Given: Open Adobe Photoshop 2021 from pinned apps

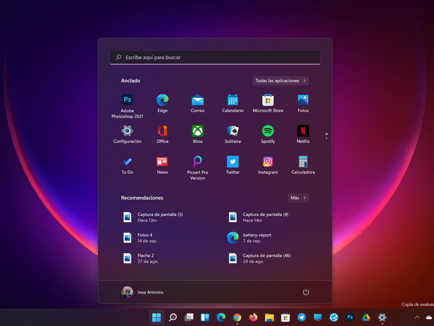Looking at the screenshot, I should [127, 100].
